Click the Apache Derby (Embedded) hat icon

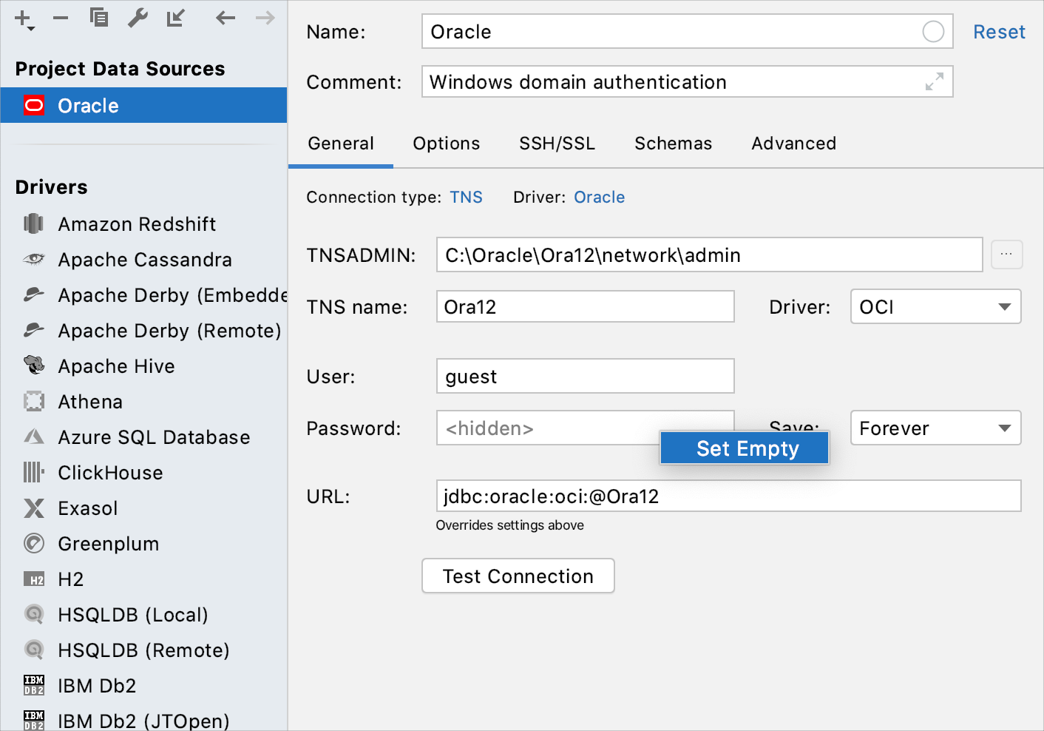[33, 294]
